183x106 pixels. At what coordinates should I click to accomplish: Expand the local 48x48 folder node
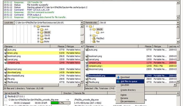point(38,38)
